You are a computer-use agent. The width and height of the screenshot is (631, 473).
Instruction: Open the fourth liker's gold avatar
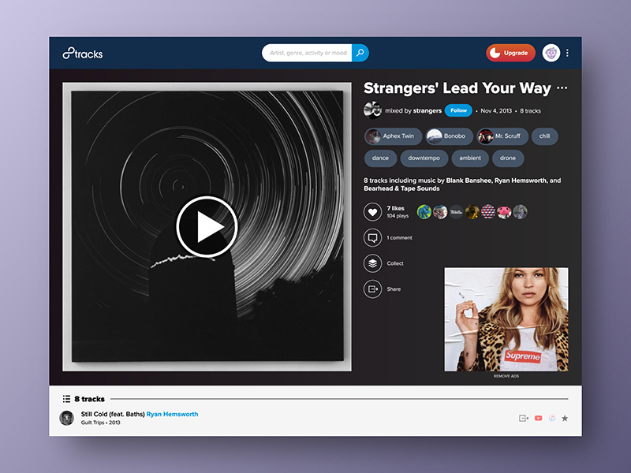[x=472, y=211]
